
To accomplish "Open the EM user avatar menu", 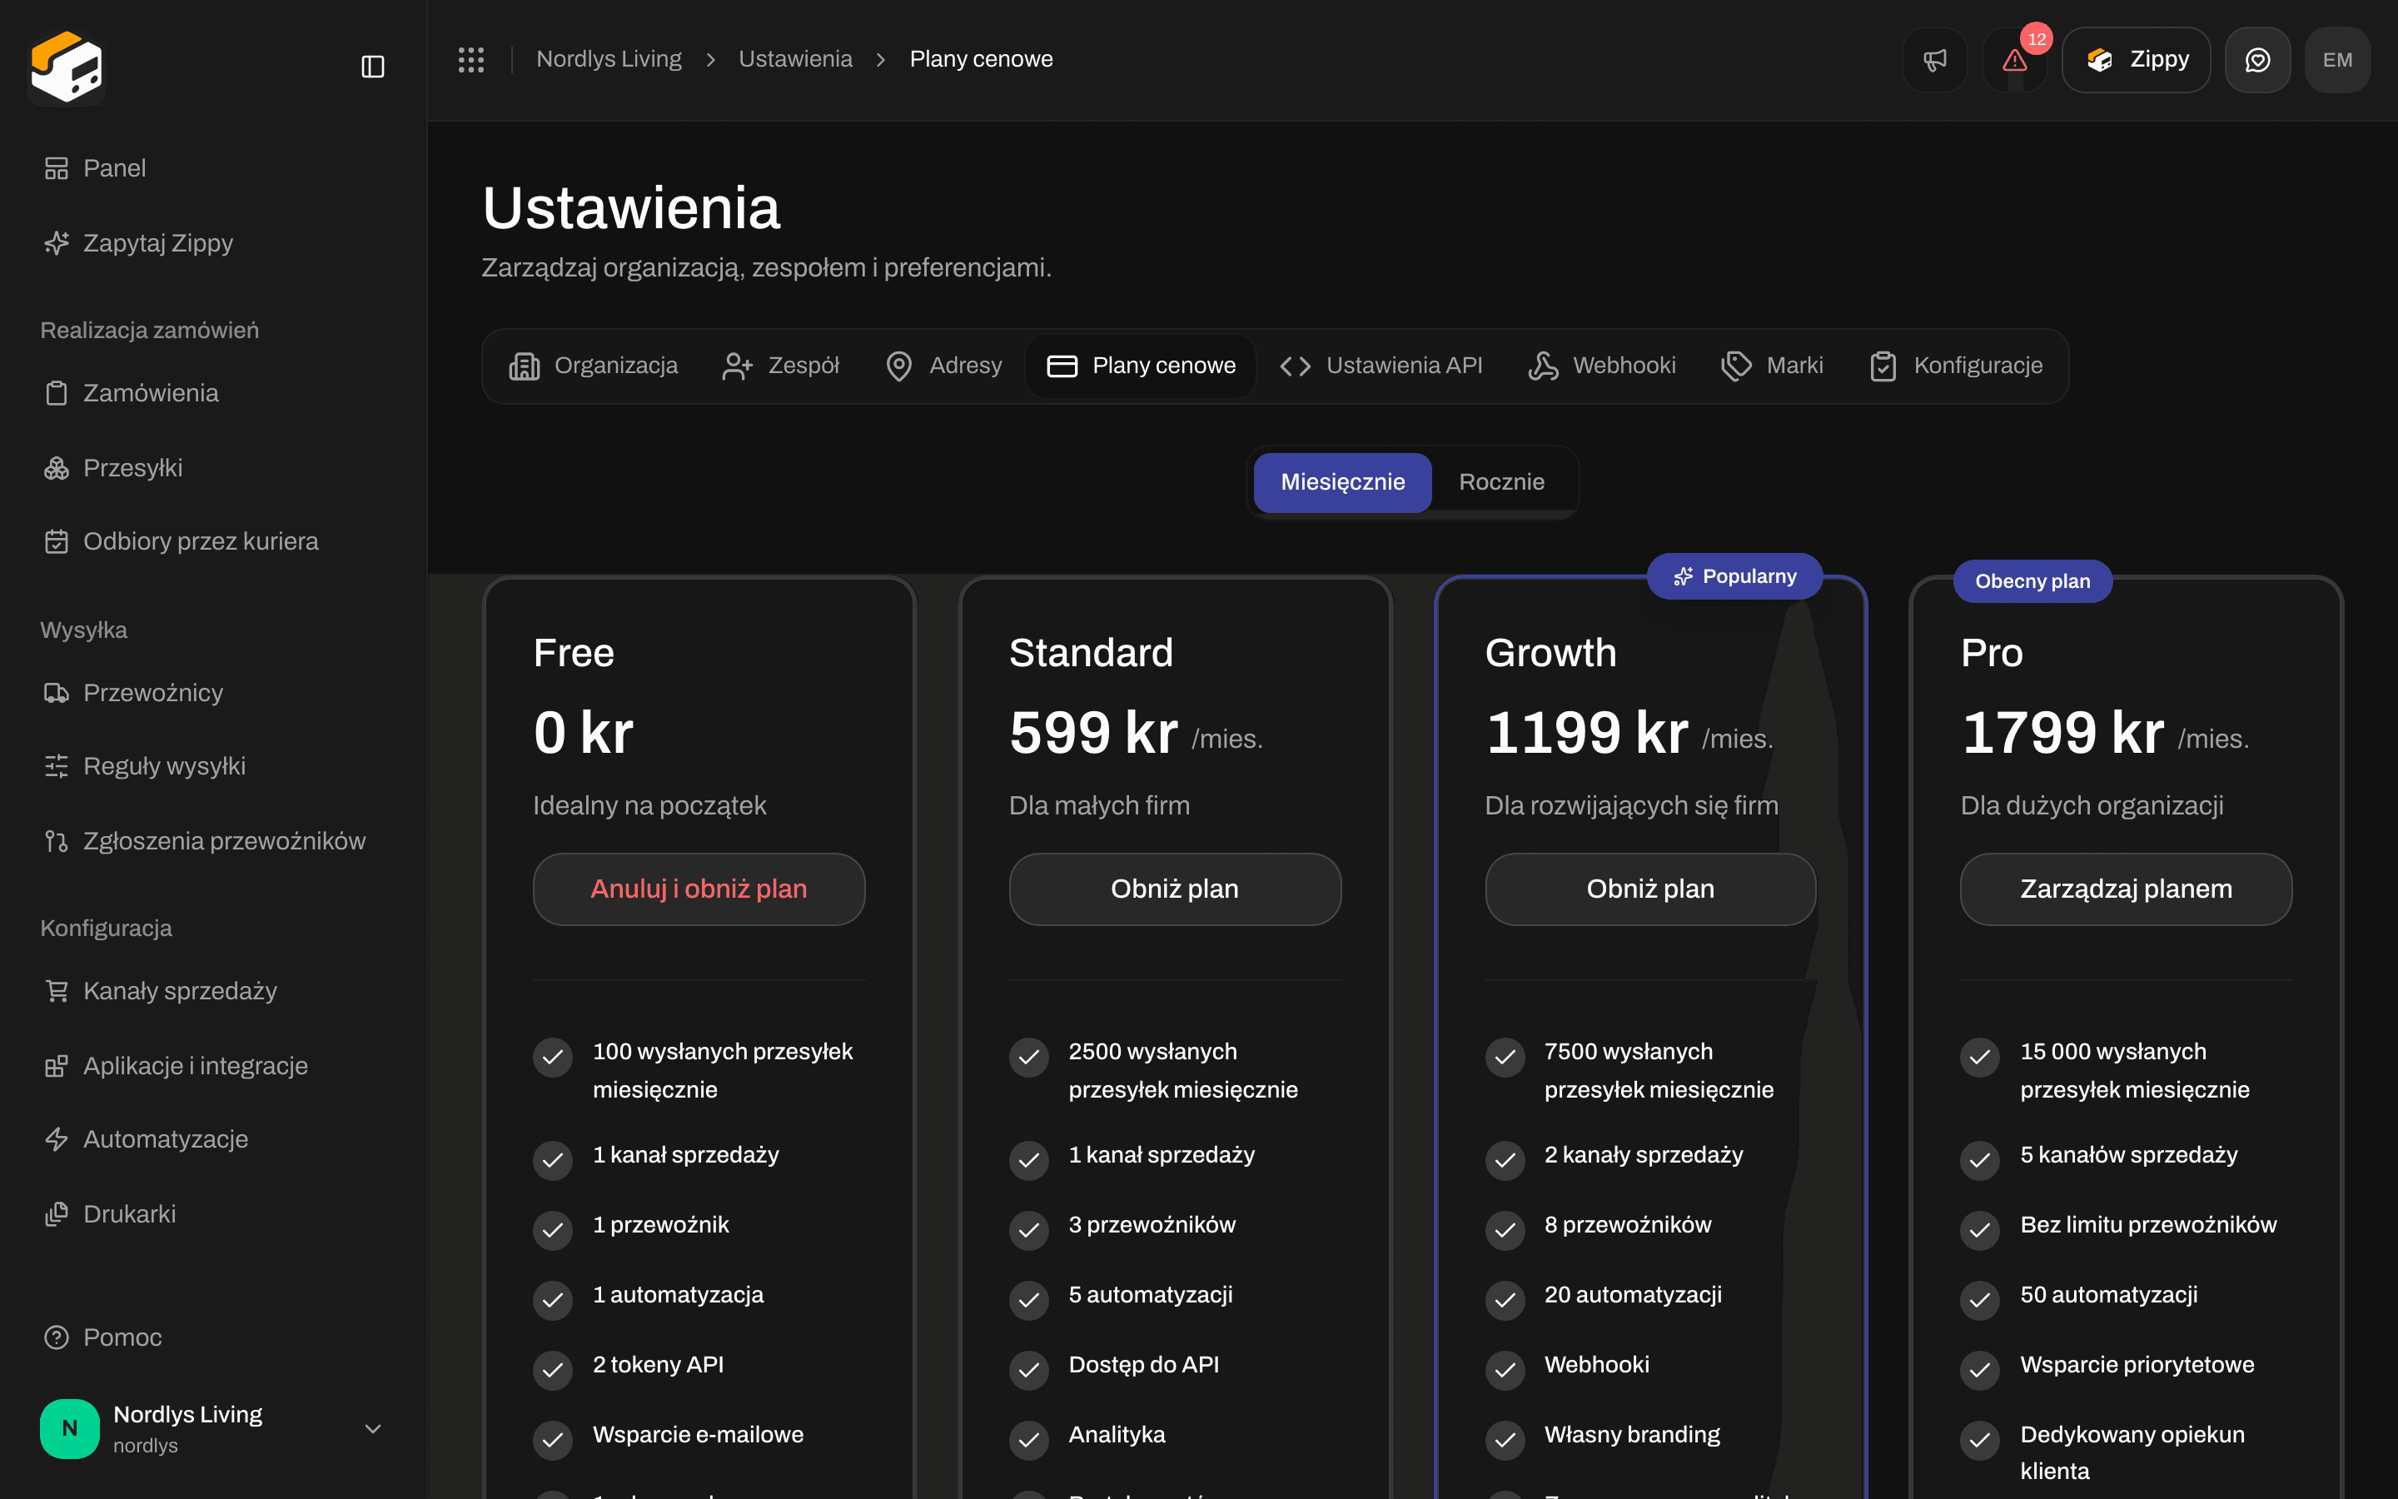I will tap(2337, 59).
